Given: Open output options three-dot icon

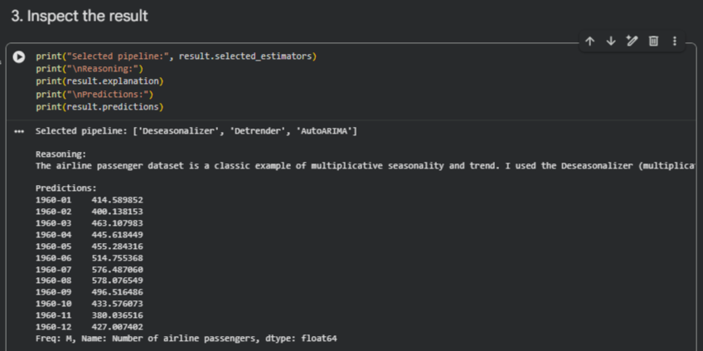Looking at the screenshot, I should tap(19, 131).
